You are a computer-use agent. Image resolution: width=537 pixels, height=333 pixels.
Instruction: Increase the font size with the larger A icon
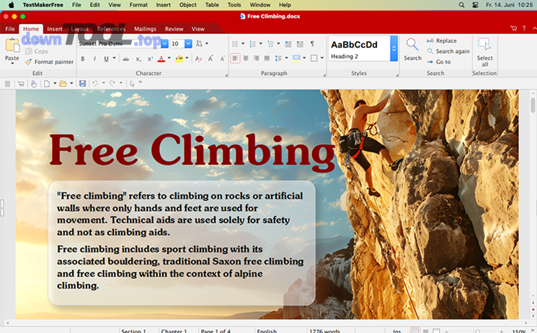pos(211,58)
